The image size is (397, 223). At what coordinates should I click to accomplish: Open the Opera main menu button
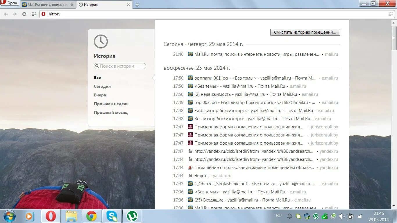tap(9, 3)
